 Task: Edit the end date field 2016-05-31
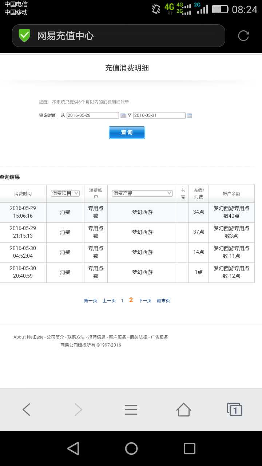[x=159, y=115]
